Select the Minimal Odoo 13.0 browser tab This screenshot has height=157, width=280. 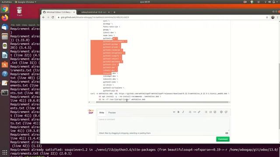click(59, 12)
